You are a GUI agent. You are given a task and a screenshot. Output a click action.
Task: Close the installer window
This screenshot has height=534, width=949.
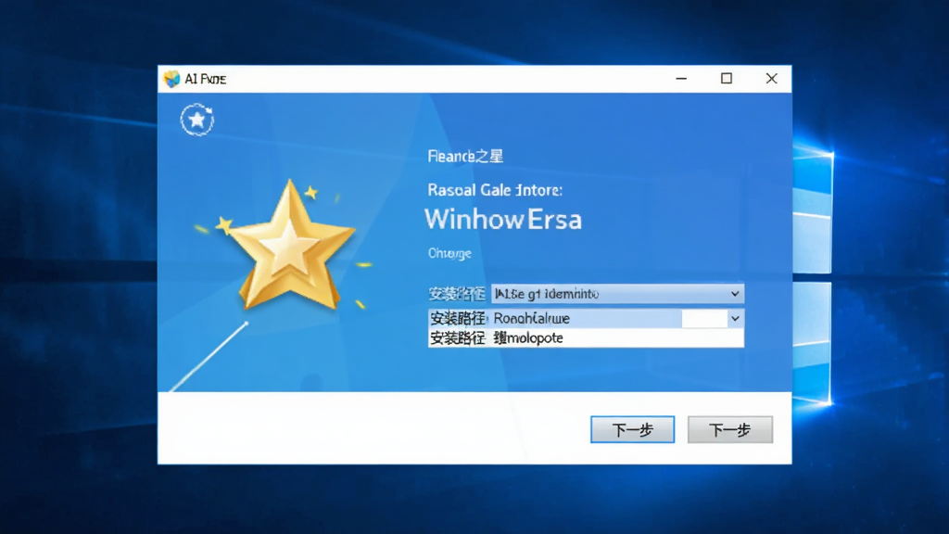click(771, 79)
